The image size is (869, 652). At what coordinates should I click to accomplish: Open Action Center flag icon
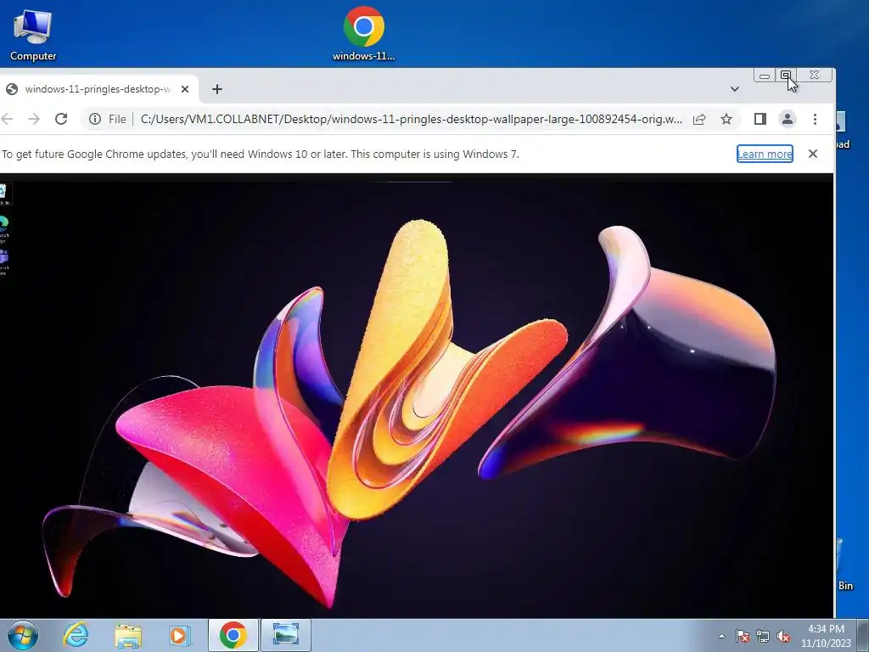click(x=743, y=636)
